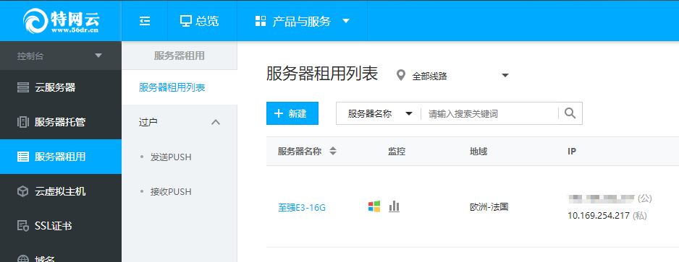This screenshot has width=679, height=262.
Task: Click the 过户 section label
Action: click(148, 122)
